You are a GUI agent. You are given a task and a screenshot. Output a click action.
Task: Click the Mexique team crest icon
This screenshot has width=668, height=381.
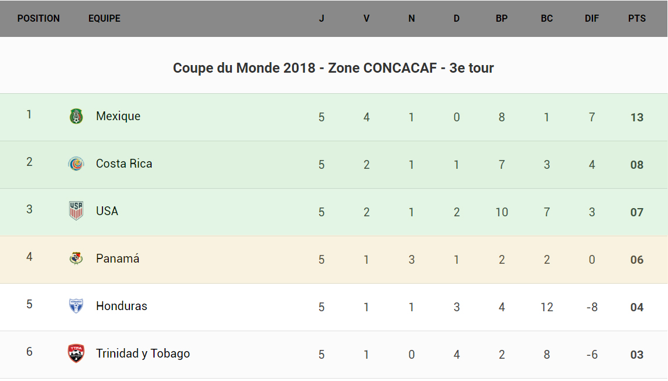[x=76, y=116]
